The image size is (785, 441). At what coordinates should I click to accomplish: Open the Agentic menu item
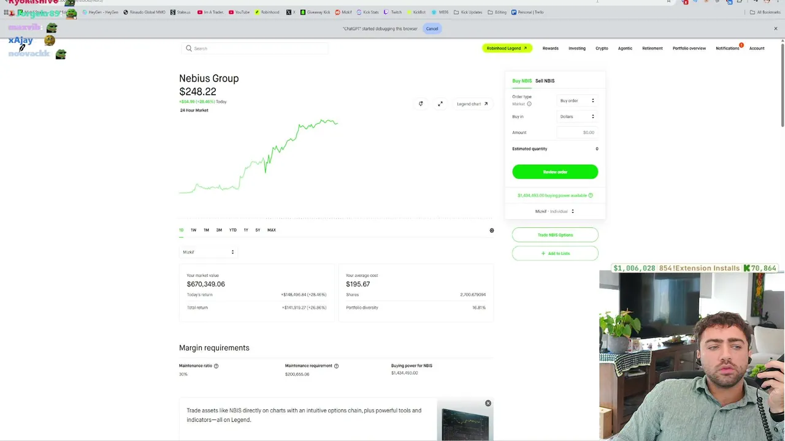625,48
